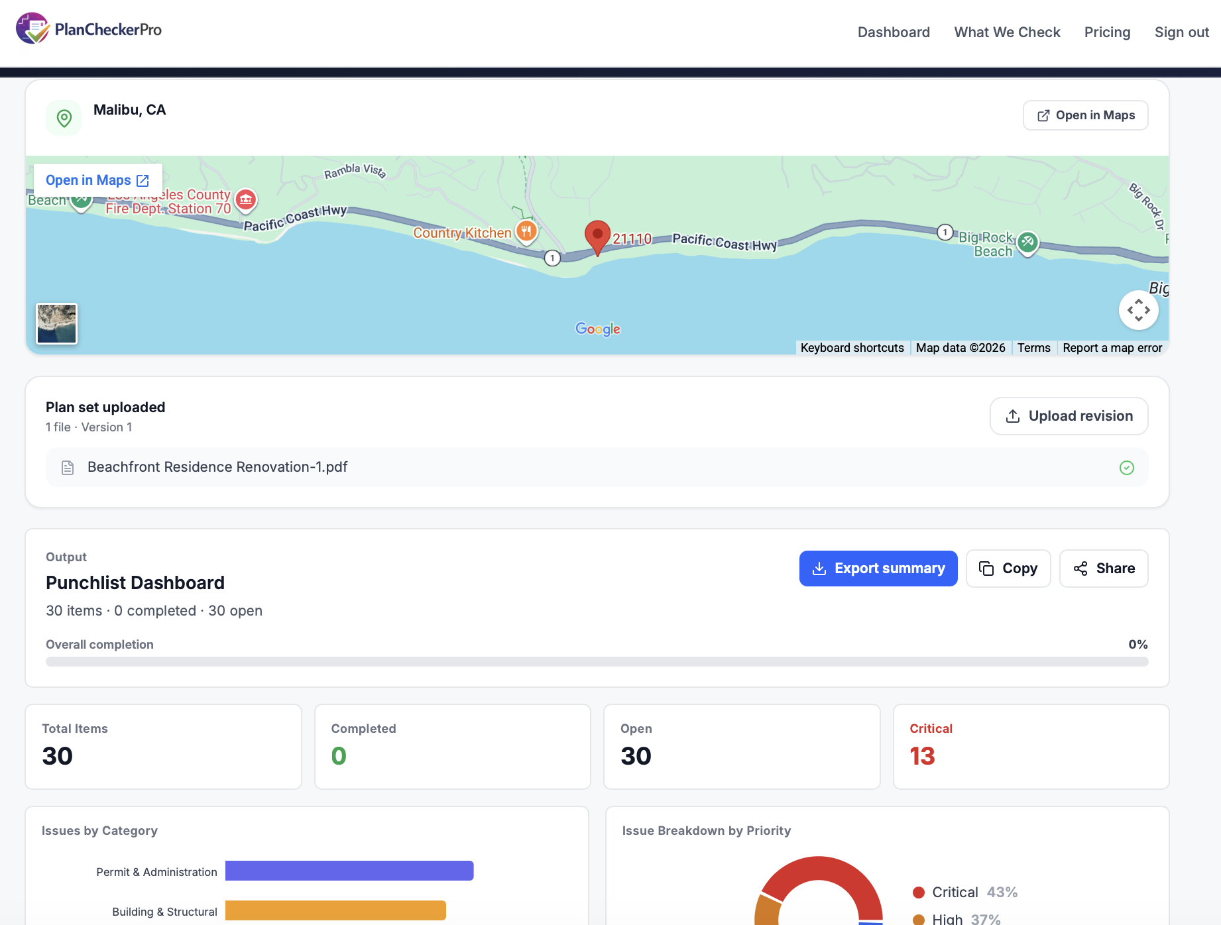The image size is (1221, 925).
Task: Click the '1 file · Version 1' text
Action: click(x=89, y=427)
